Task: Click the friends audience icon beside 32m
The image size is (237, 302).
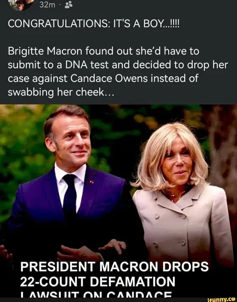Action: tap(68, 5)
